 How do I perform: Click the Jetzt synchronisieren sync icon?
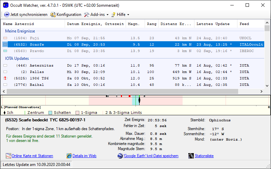[x=7, y=15]
